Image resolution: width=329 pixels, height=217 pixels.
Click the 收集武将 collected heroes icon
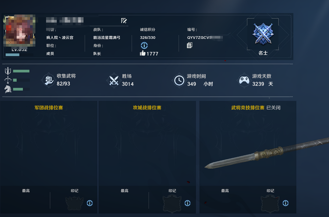(49, 80)
